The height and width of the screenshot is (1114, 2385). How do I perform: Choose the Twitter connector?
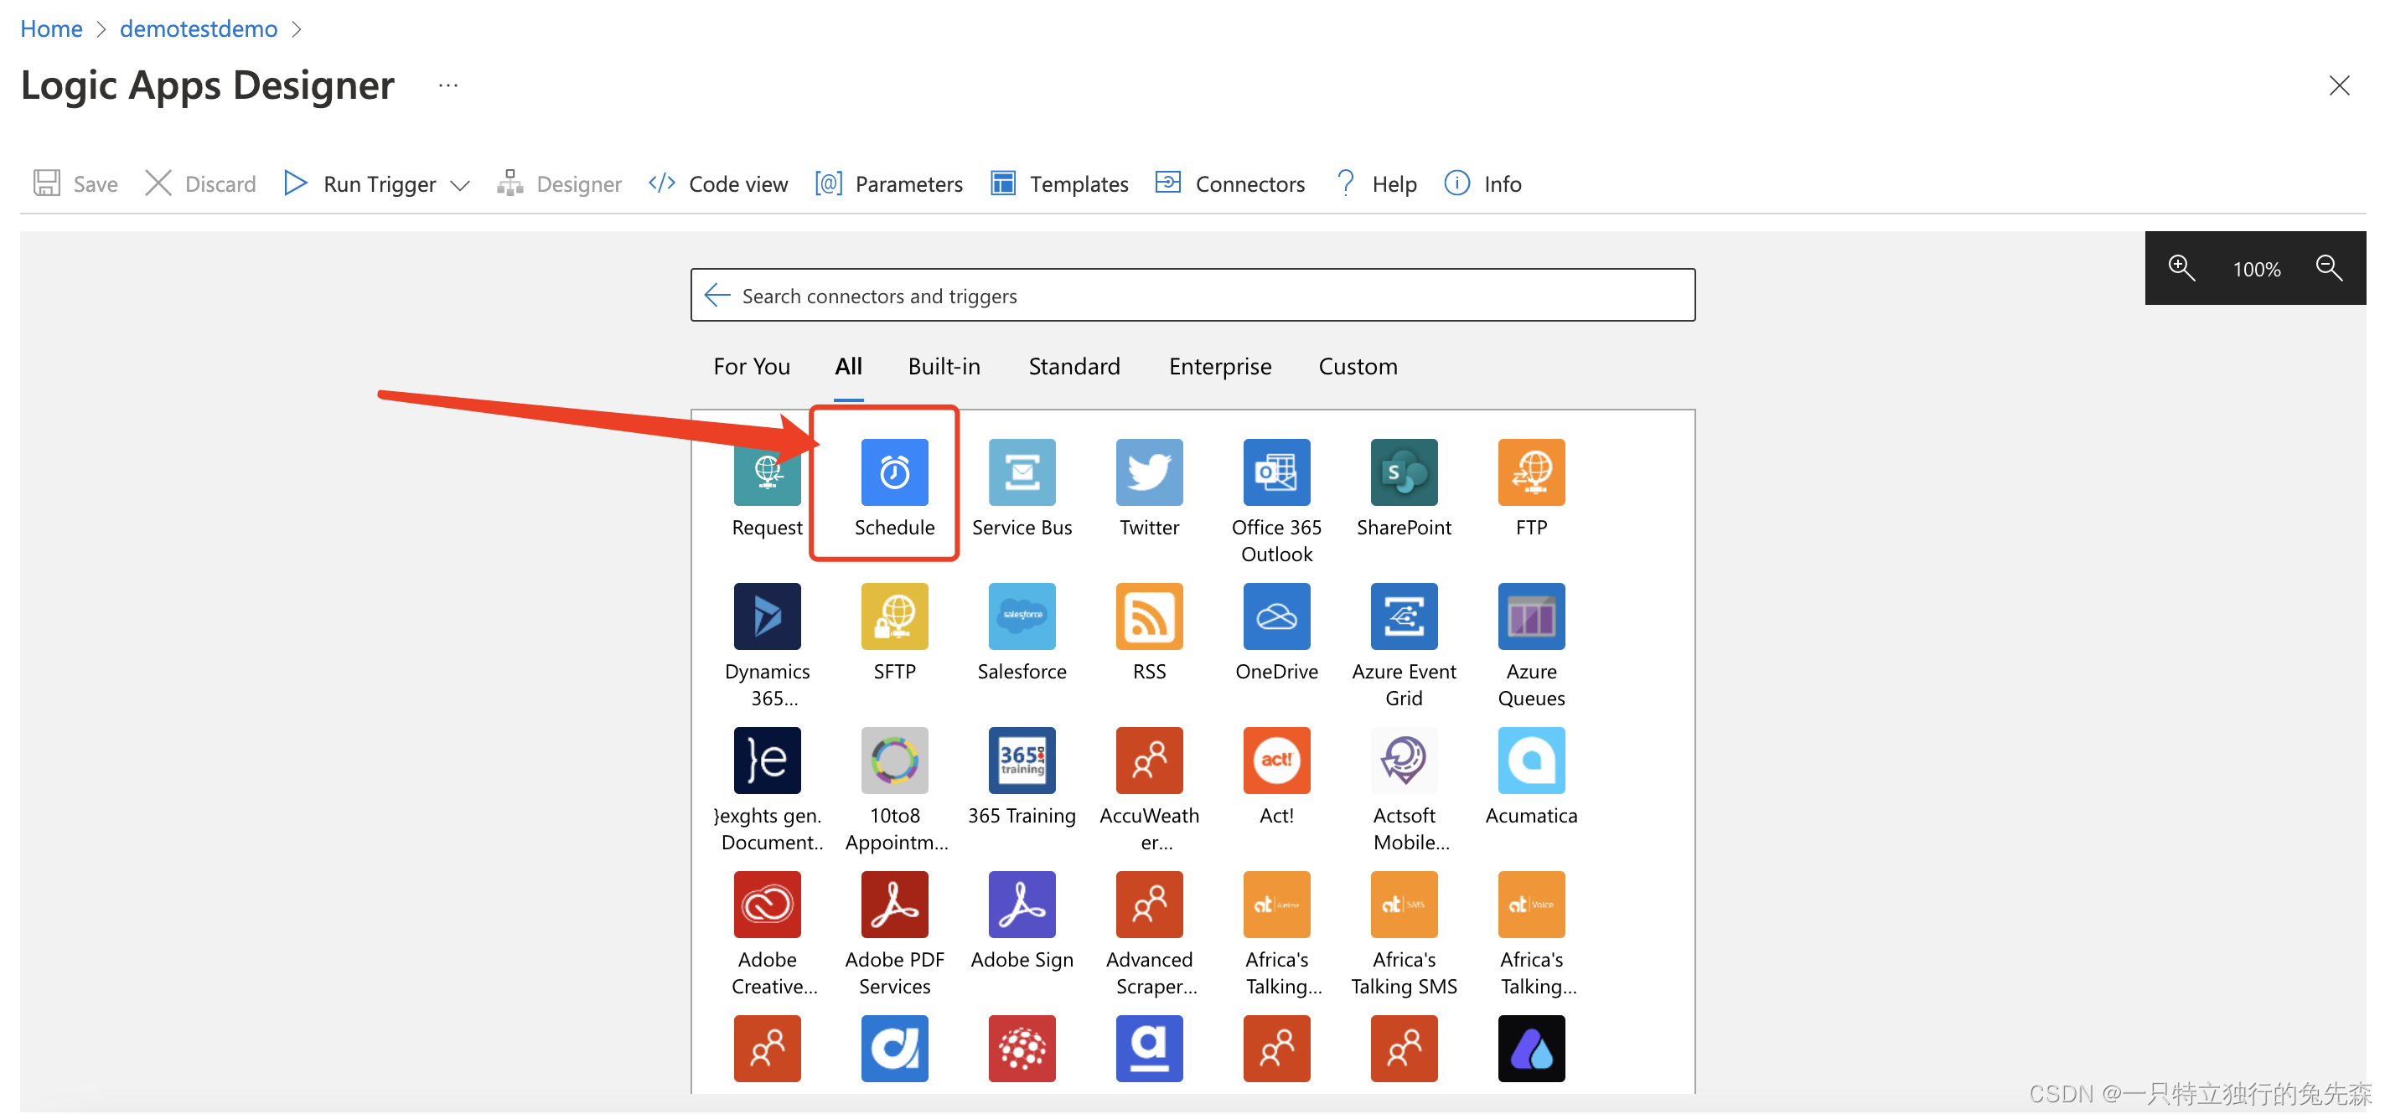[1148, 472]
